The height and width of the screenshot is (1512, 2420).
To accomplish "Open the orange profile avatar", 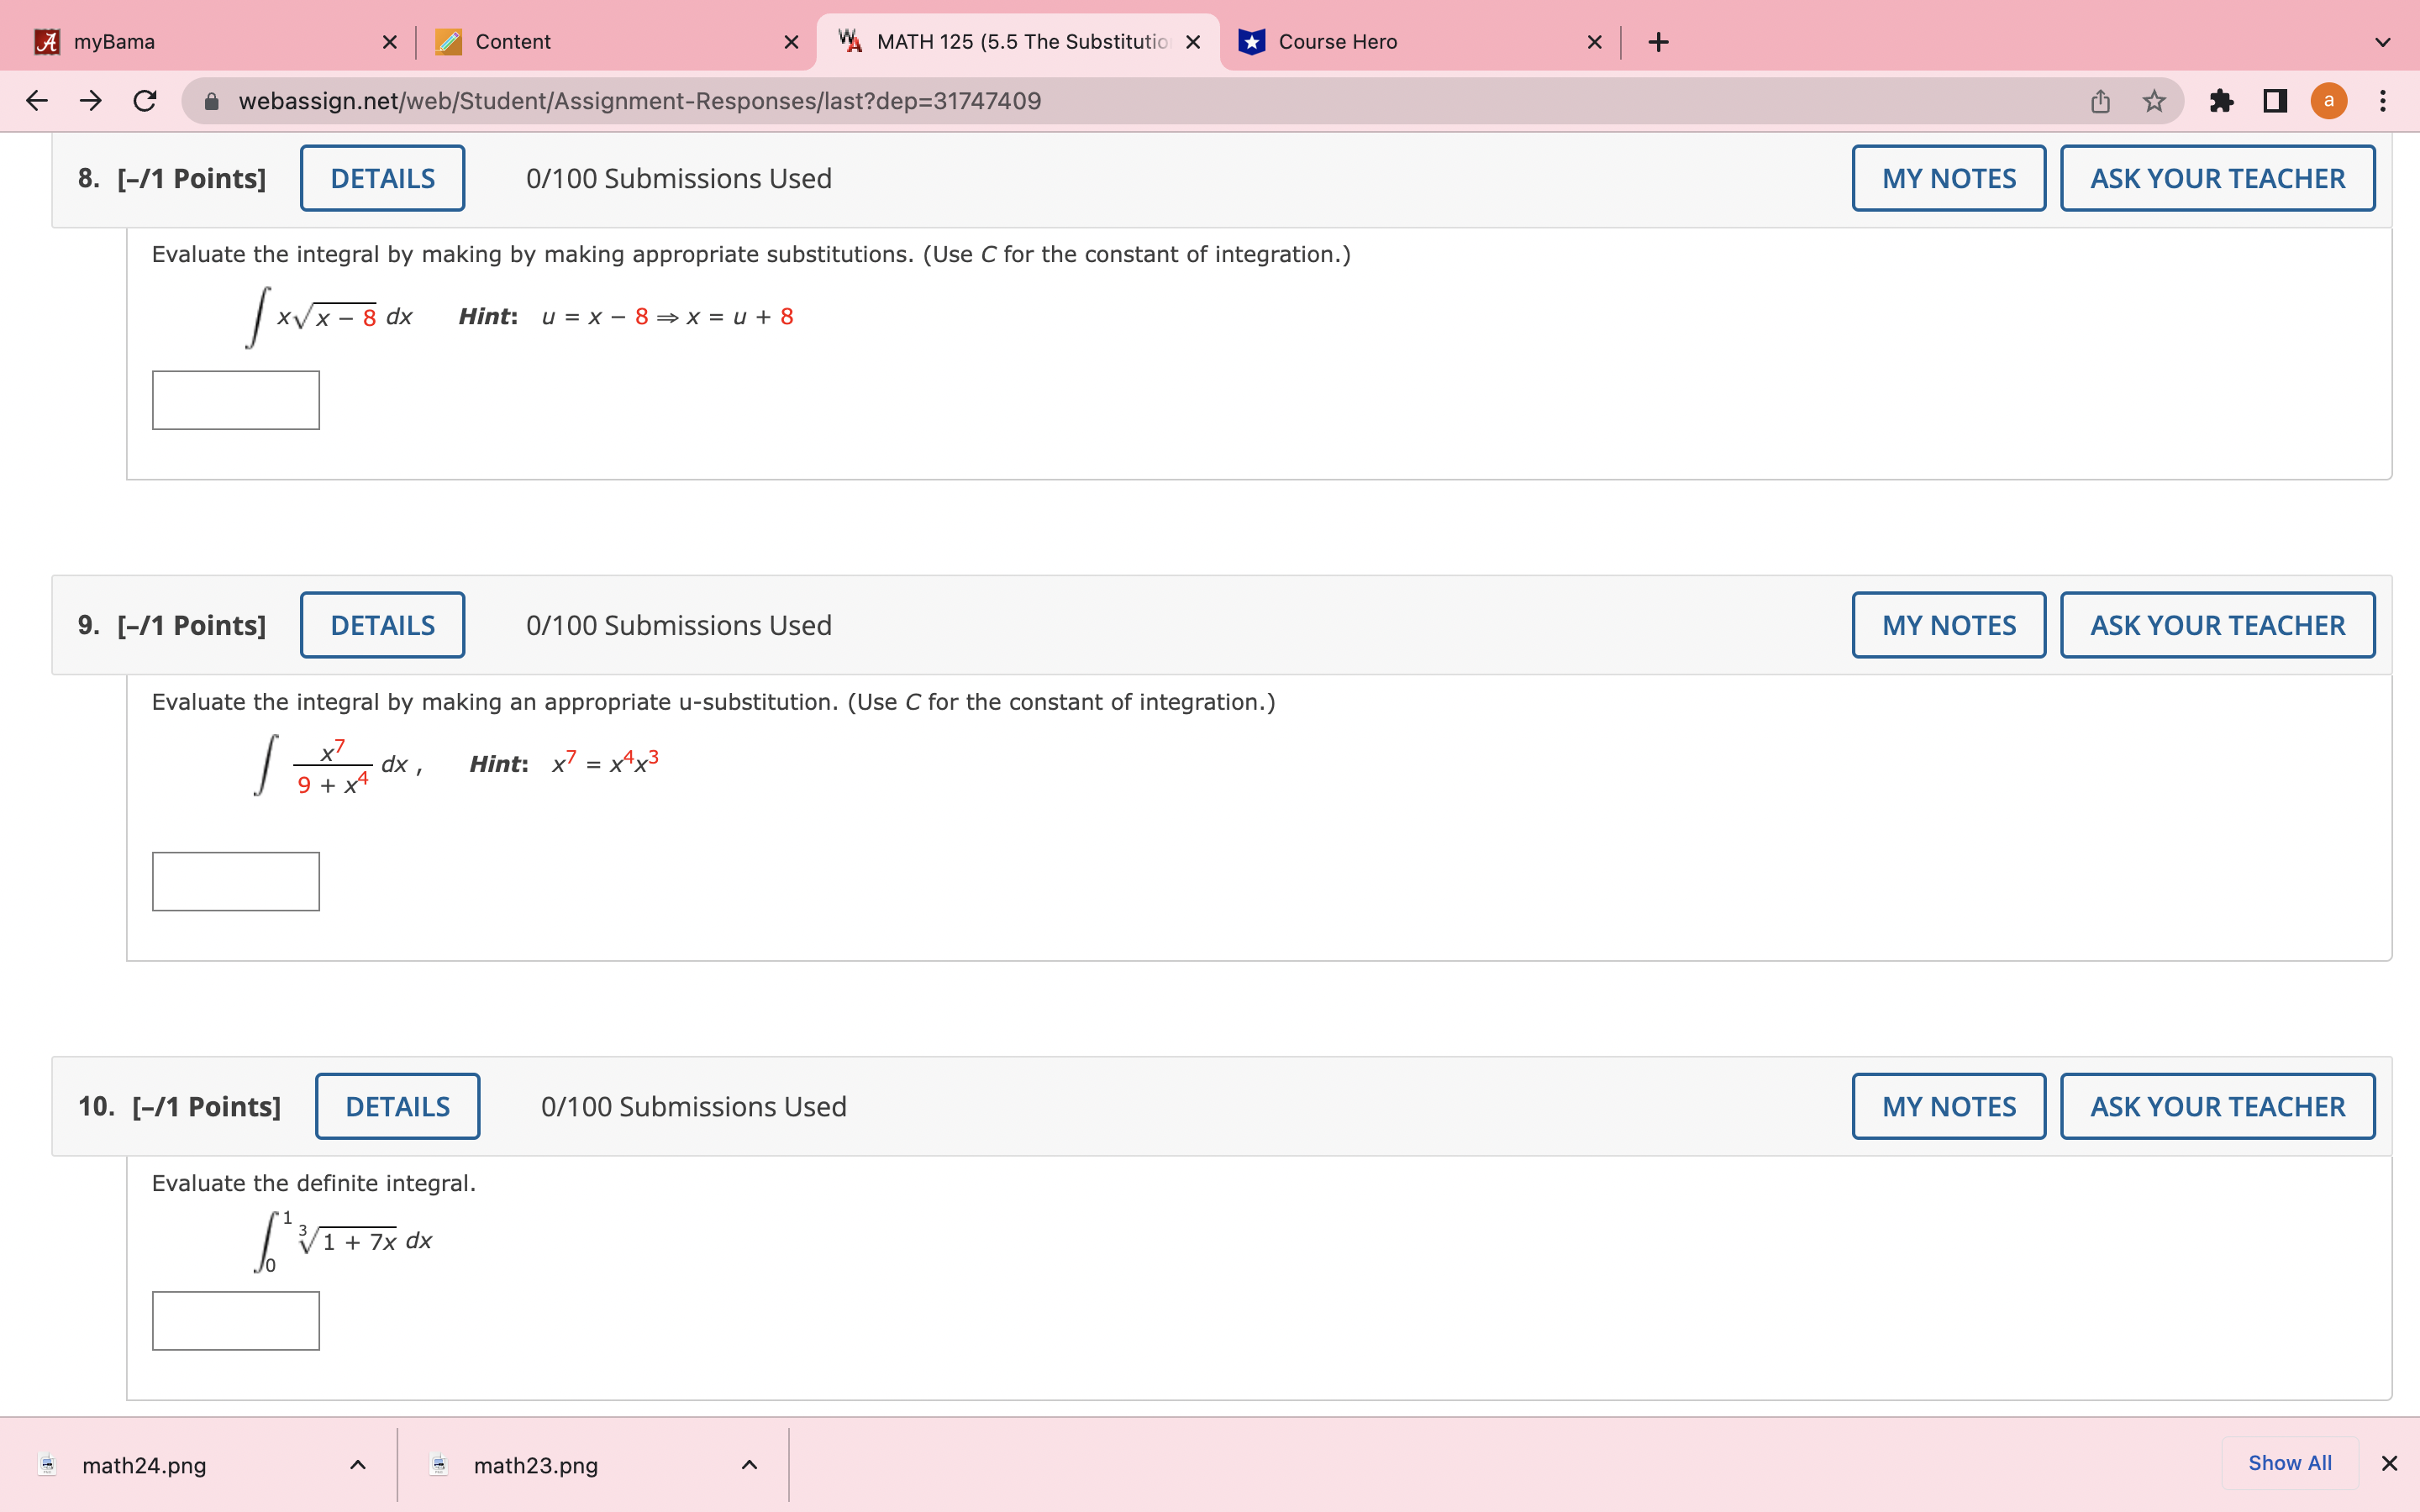I will tap(2329, 101).
